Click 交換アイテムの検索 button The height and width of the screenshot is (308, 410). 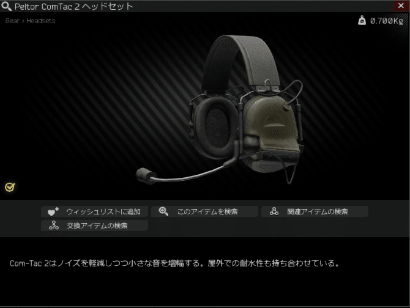tap(94, 226)
